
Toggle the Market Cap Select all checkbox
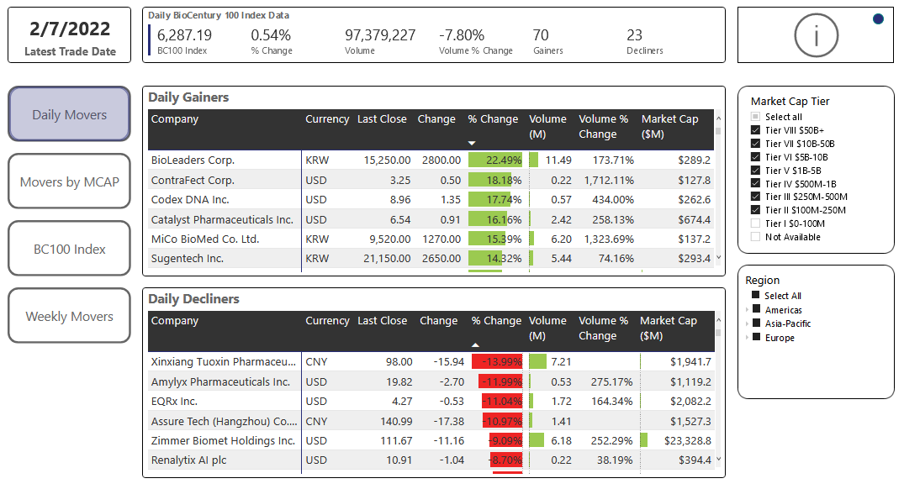[x=755, y=116]
